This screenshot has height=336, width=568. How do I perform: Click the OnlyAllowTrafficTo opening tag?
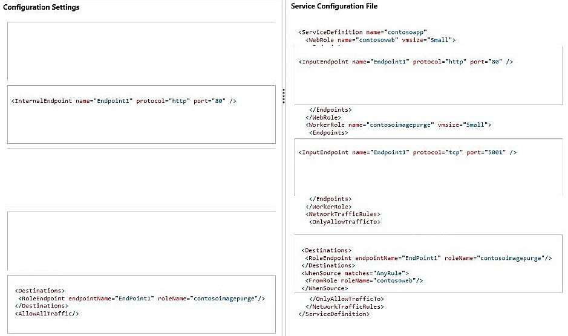point(345,222)
